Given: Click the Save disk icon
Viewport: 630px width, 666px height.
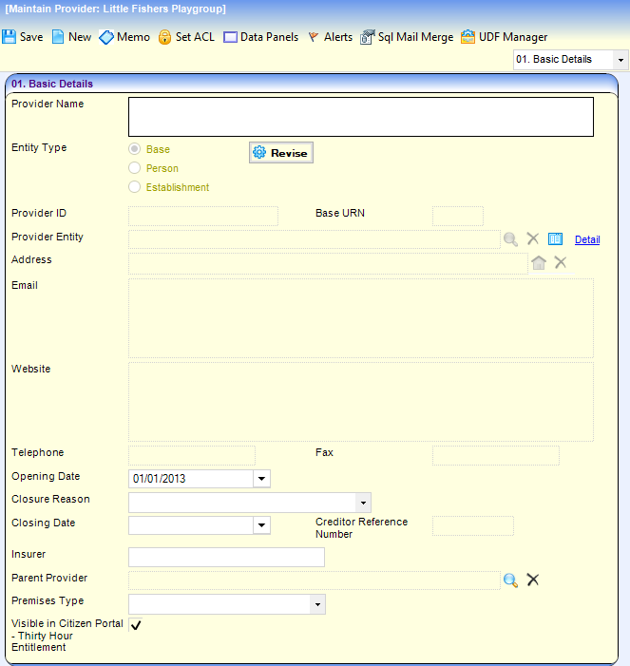Looking at the screenshot, I should point(10,37).
